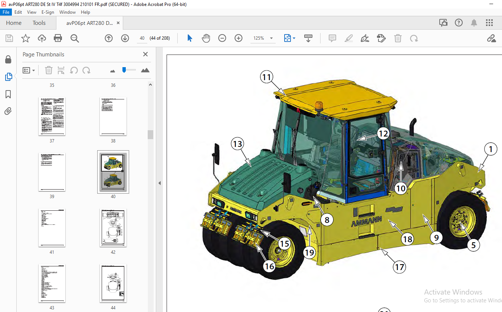Viewport: 502px width, 312px height.
Task: Close the Page Thumbnails panel
Action: point(145,54)
